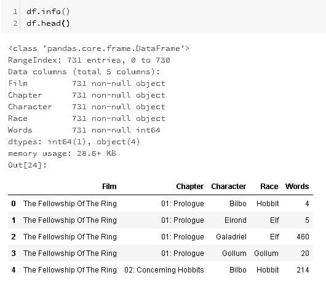Select the Words column header

pos(297,186)
